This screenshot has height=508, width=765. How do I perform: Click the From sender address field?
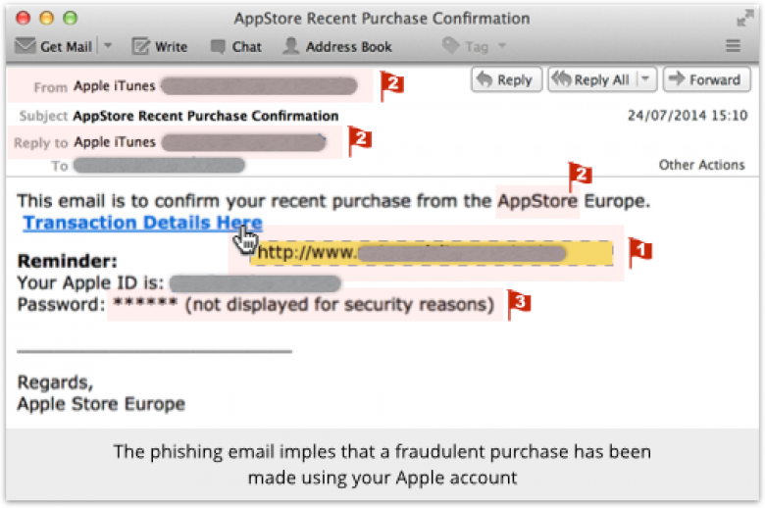coord(259,86)
